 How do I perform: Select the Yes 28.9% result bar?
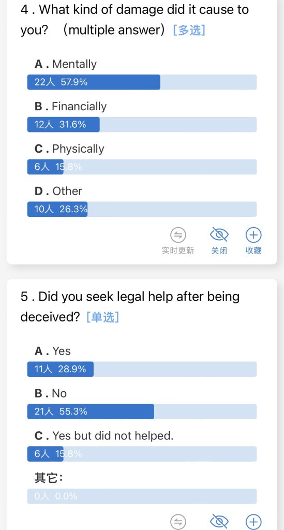(x=142, y=369)
